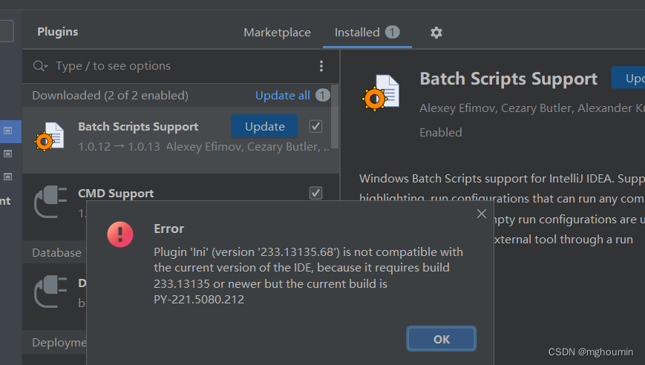Open the three-dot options menu beside search

321,66
